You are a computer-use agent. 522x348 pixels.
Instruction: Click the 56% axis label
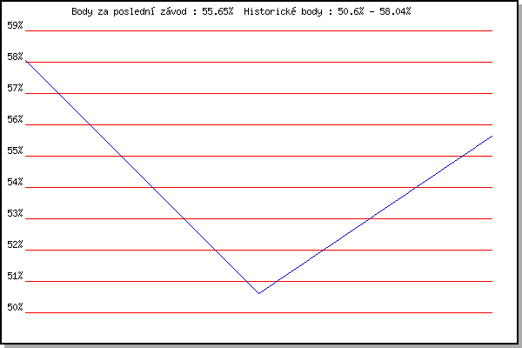(x=15, y=119)
